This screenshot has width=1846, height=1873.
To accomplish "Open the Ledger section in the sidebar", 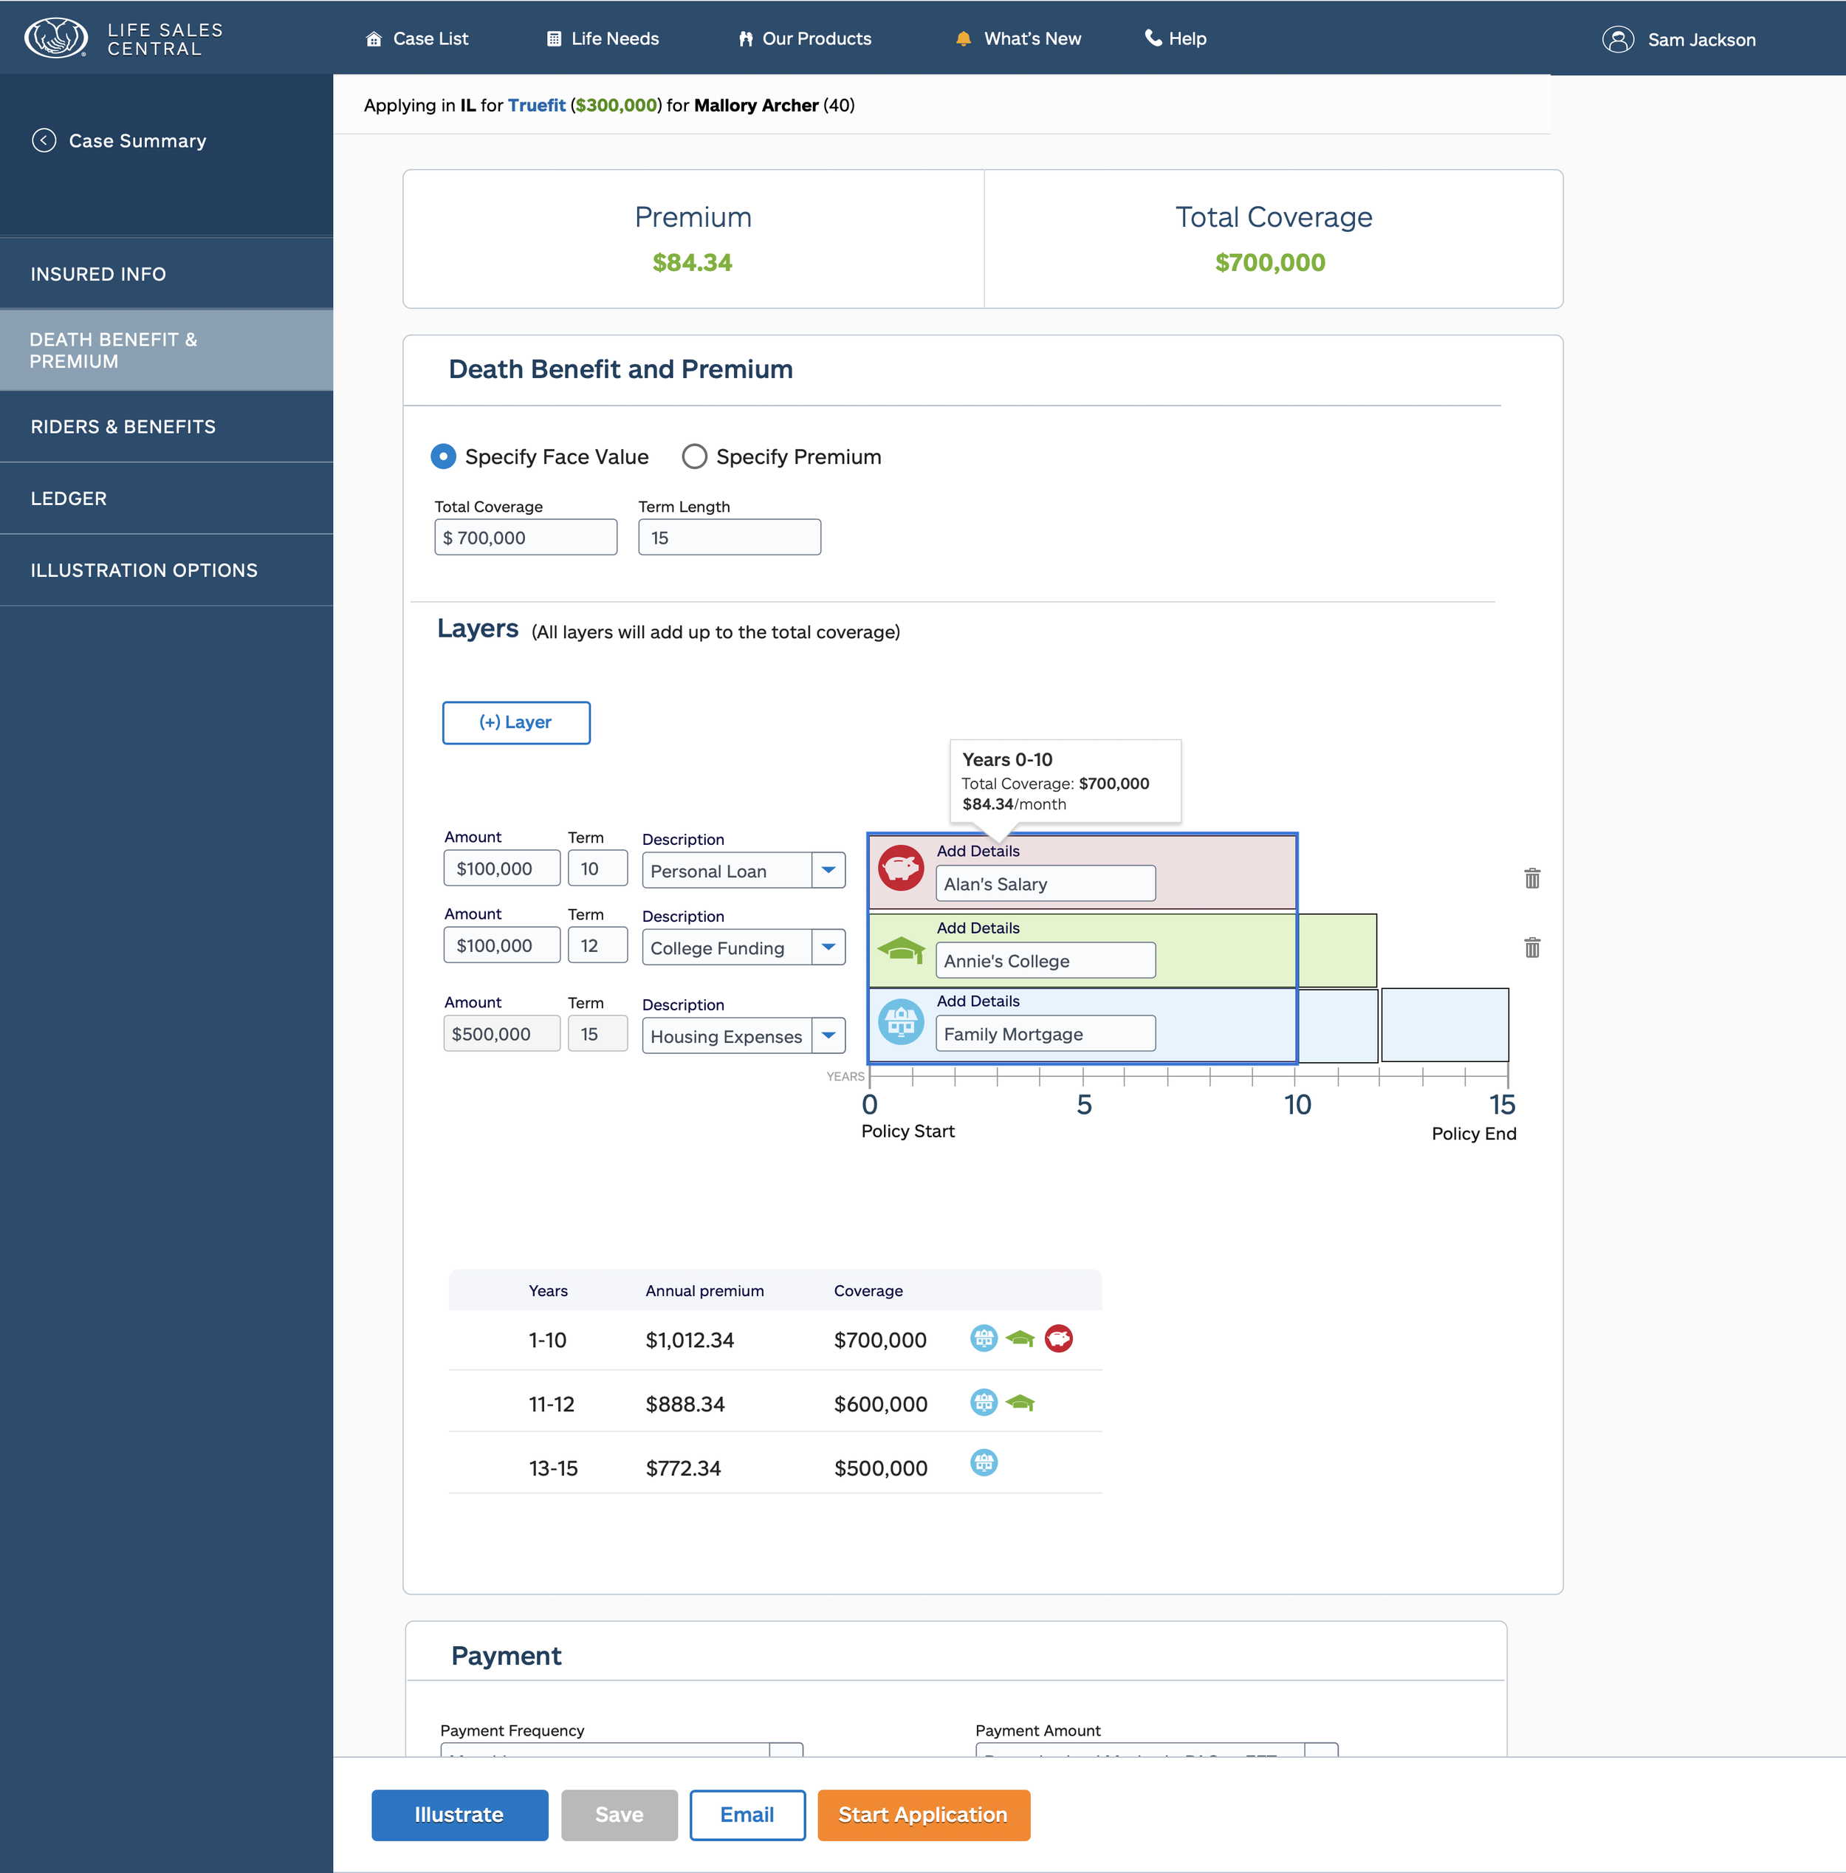I will tap(69, 499).
